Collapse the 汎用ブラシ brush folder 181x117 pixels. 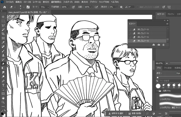tap(157, 91)
